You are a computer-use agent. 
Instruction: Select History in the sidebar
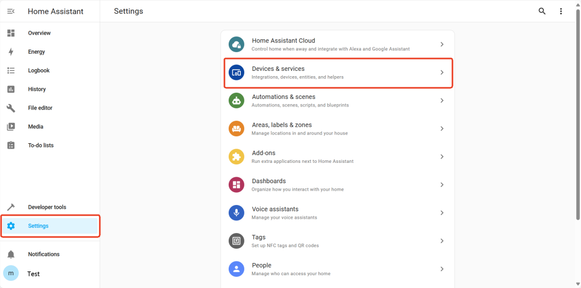50,89
